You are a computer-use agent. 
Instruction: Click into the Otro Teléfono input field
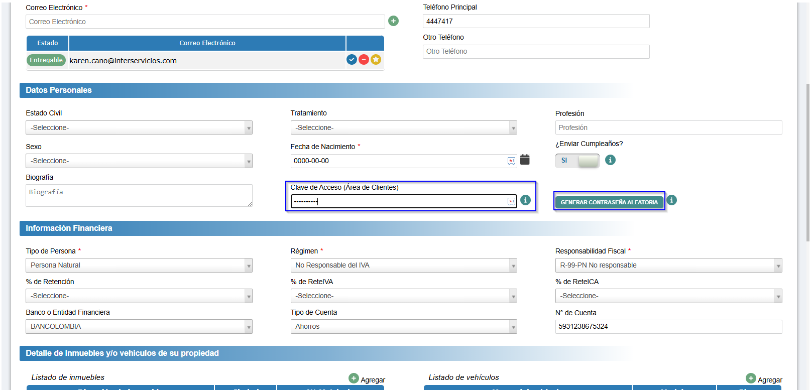[536, 52]
